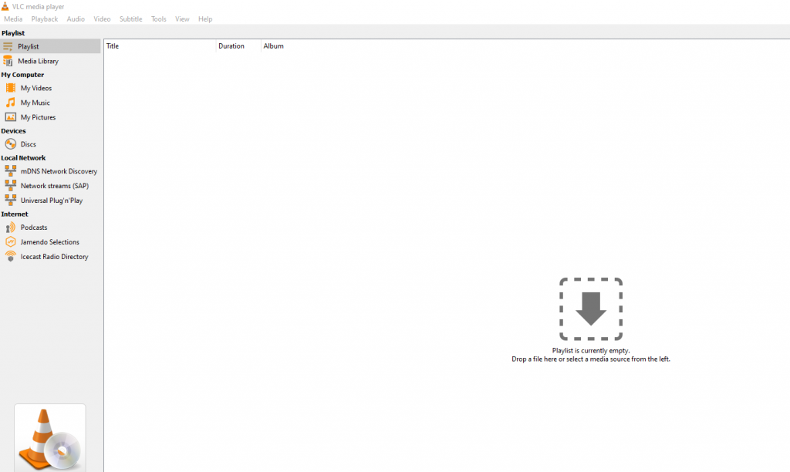The image size is (790, 472).
Task: Click the Podcasts icon
Action: pos(11,228)
